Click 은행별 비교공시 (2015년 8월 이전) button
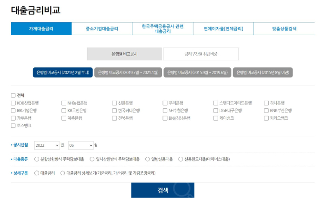 click(x=263, y=73)
